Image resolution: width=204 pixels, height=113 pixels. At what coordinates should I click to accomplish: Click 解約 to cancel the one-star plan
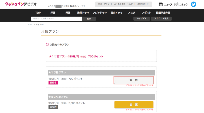134,80
